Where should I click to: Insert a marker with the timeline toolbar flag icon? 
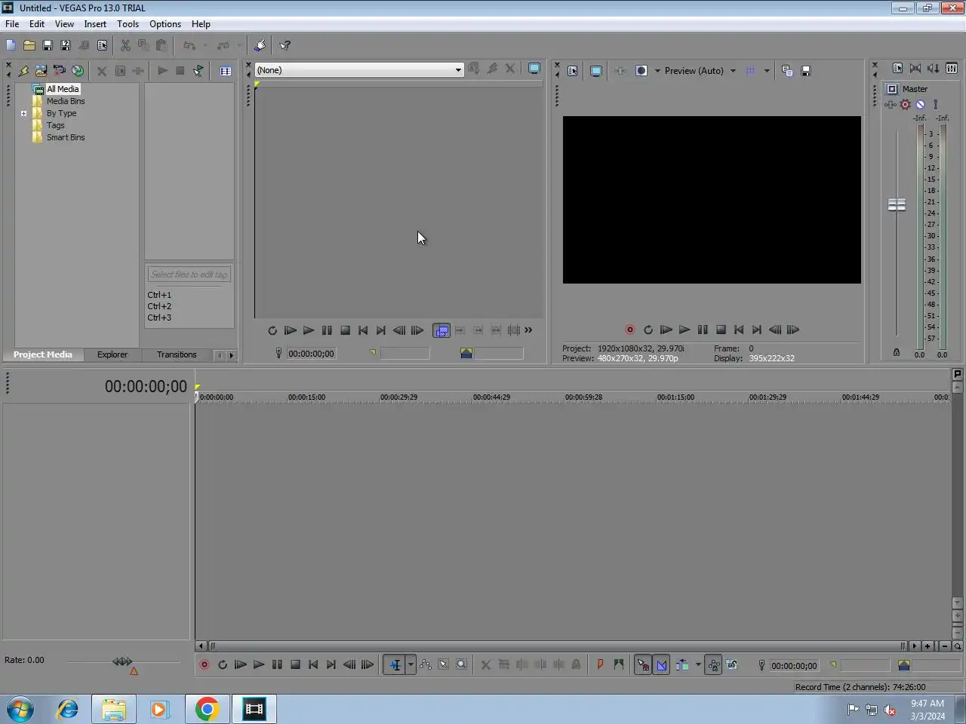pyautogui.click(x=601, y=665)
